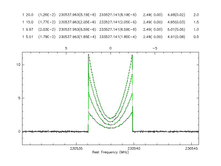Click 230537.963(1.85E-4) in the bottom row
The image size is (221, 166).
tap(77, 37)
